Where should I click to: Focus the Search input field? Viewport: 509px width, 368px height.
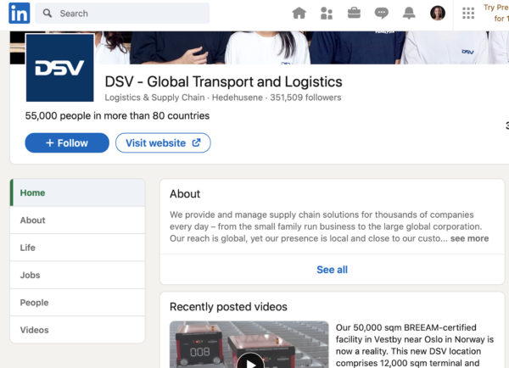coord(122,14)
